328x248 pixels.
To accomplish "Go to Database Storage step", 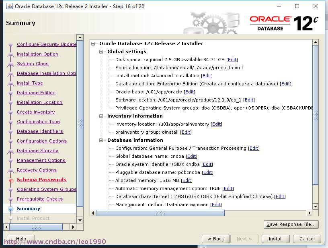I will tap(38, 151).
